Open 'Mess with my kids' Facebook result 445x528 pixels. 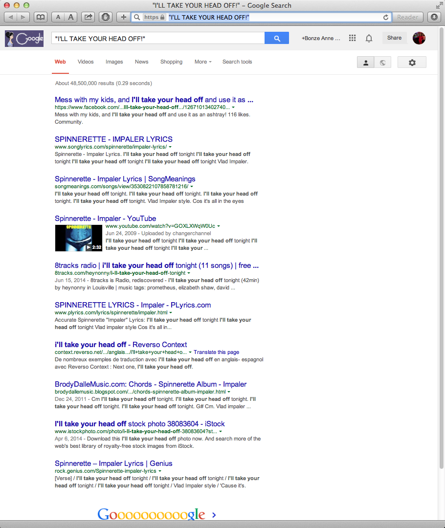pos(154,100)
